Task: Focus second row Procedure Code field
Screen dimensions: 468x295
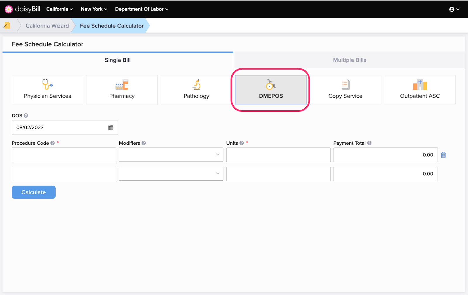Action: (64, 174)
